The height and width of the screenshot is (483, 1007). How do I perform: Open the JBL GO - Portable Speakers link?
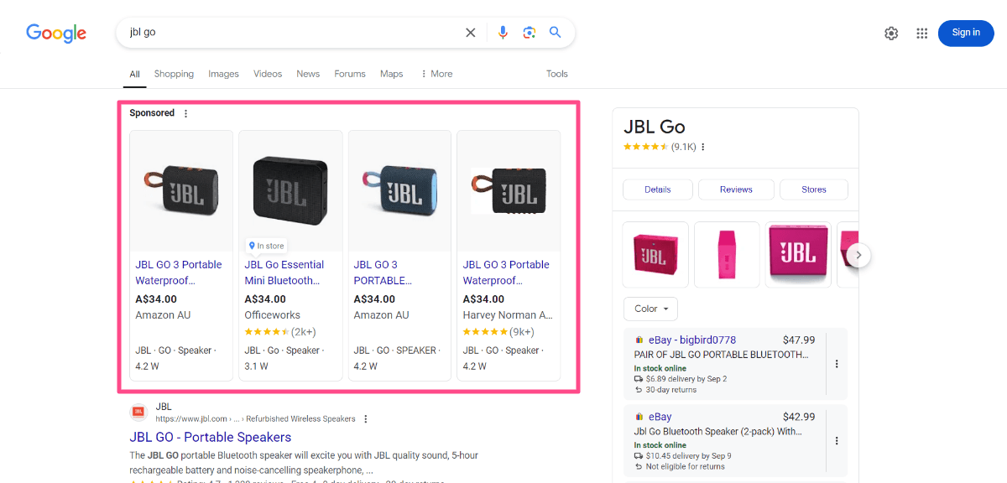click(210, 437)
